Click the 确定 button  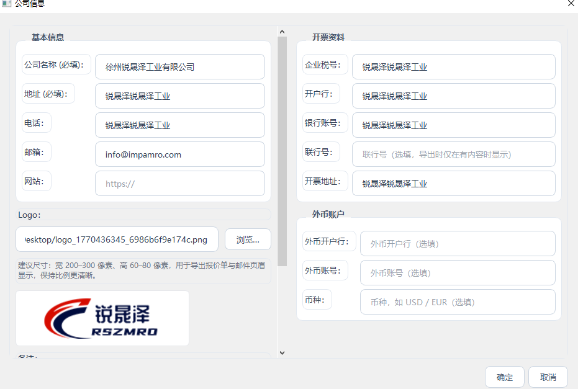(x=504, y=377)
